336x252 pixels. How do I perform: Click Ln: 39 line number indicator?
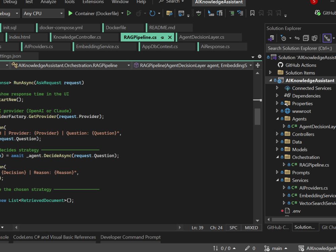click(197, 228)
